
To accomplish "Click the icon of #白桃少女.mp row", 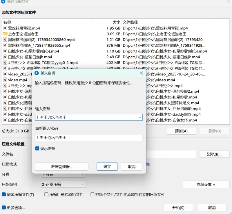I will (5, 85).
